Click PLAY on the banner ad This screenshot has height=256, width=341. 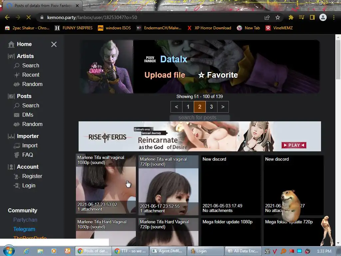tap(294, 145)
